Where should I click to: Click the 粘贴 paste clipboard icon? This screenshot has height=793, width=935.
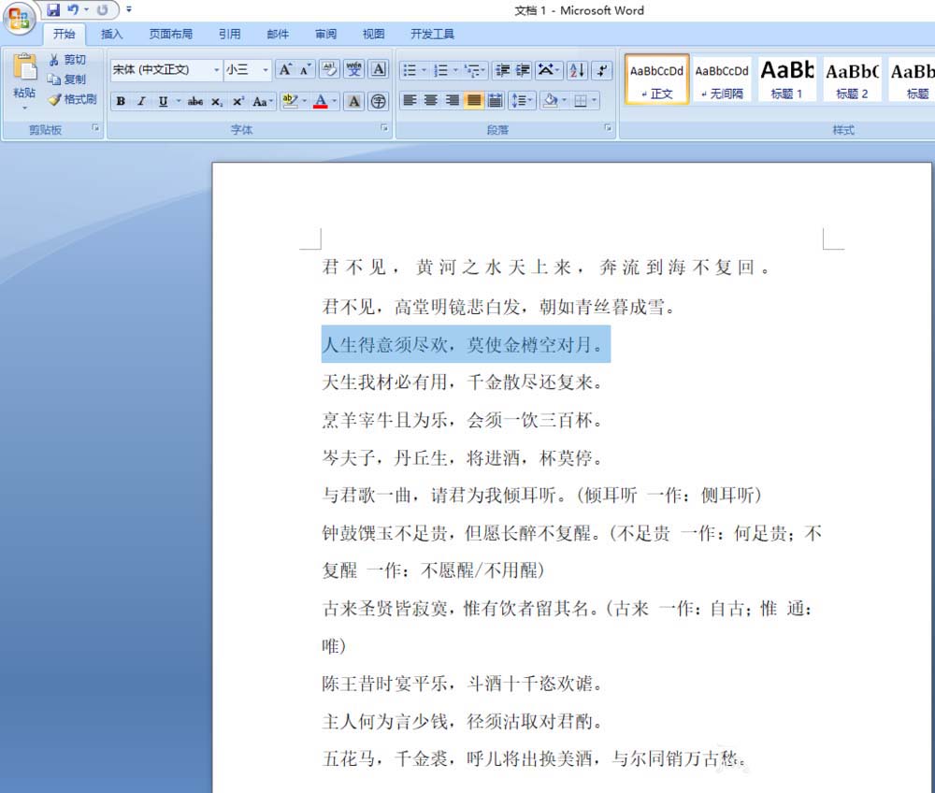[24, 68]
